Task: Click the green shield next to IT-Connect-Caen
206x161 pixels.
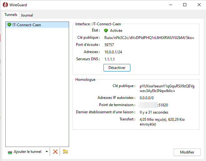Action: 9,25
